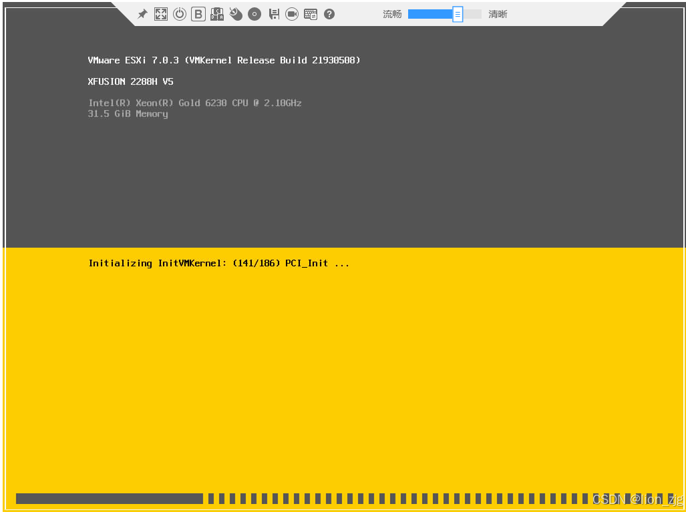
Task: Open the virtual CD/DVD icon
Action: 254,14
